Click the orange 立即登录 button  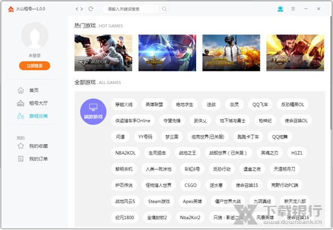(35, 66)
